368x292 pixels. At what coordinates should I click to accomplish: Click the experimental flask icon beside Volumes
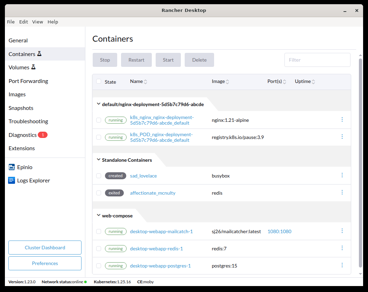(x=33, y=67)
